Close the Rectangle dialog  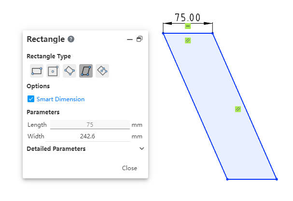click(x=129, y=168)
